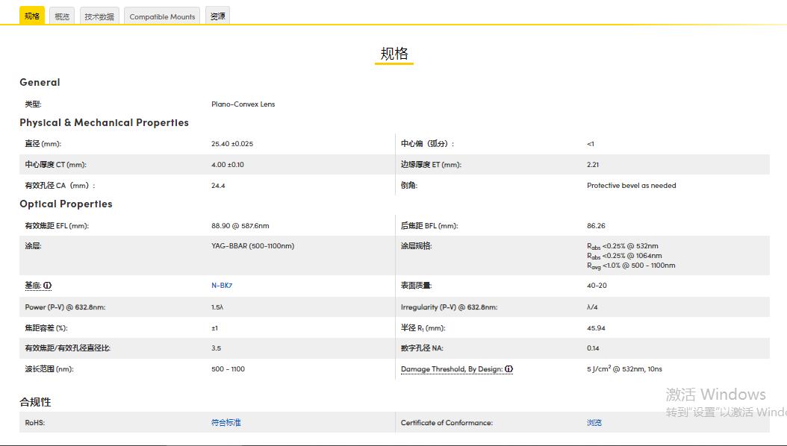Switch to the Compatible Mounts tab
The image size is (787, 446).
point(161,15)
